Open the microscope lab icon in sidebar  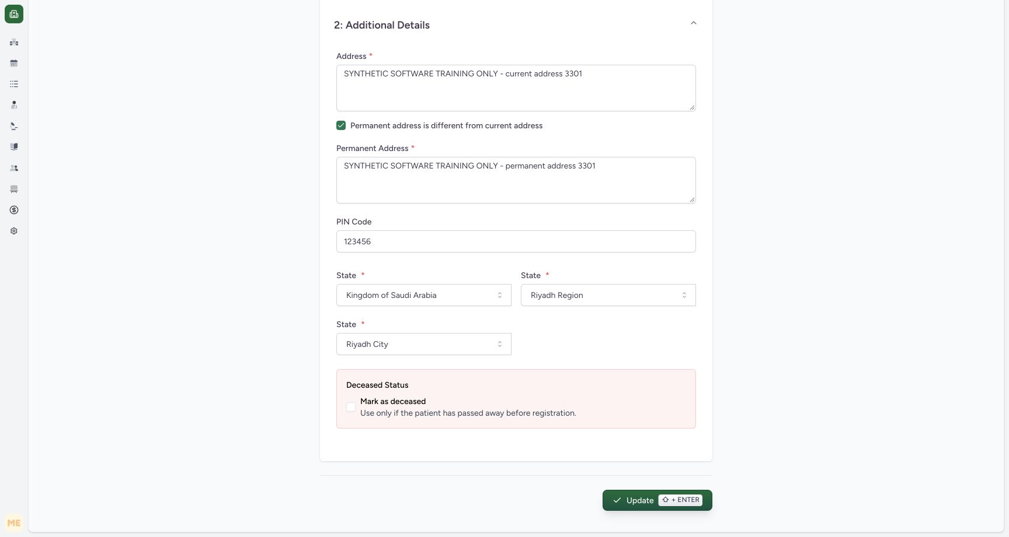(x=14, y=126)
